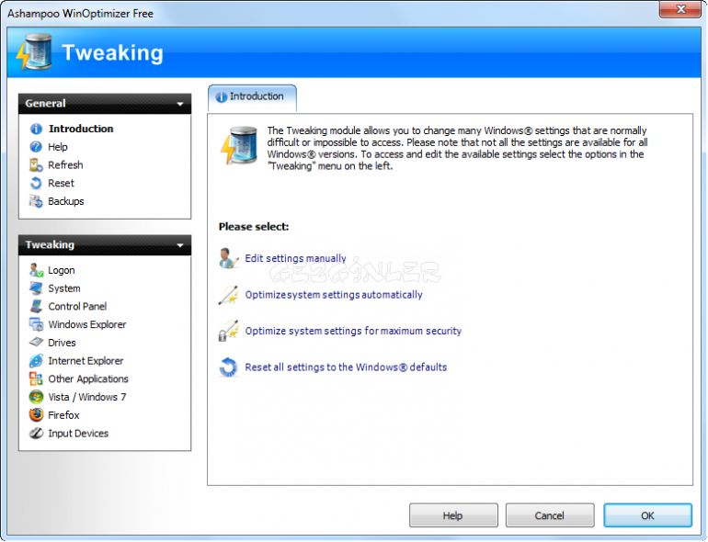Click the padlock wand icon for maximum security
Screen dimensions: 708x542
point(228,331)
